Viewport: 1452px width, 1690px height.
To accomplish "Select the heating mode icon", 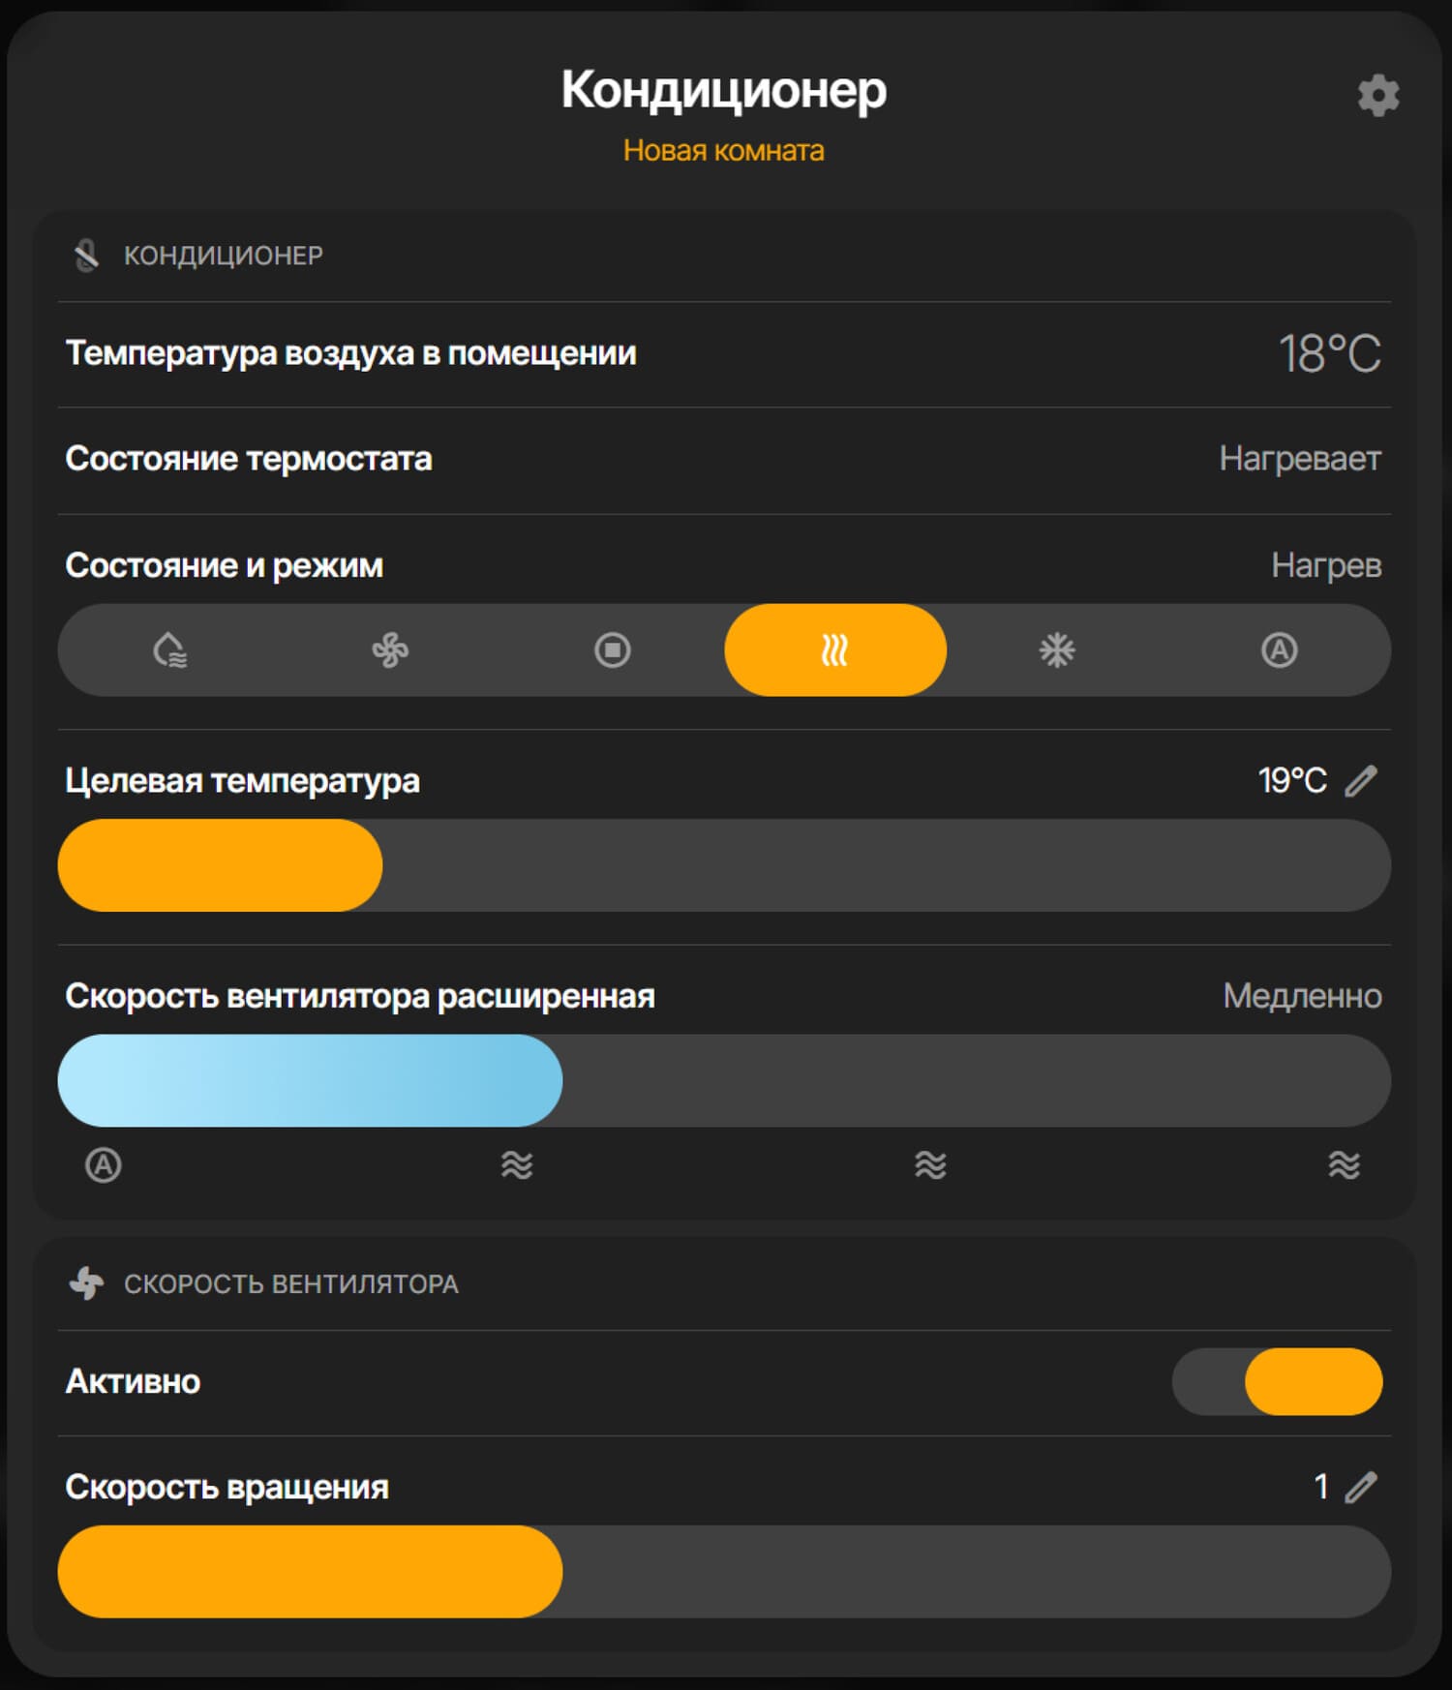I will pos(834,650).
